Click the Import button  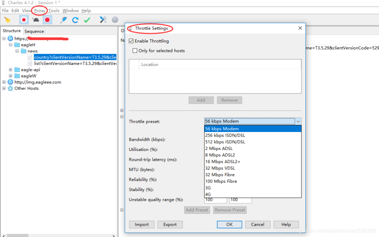coord(142,224)
